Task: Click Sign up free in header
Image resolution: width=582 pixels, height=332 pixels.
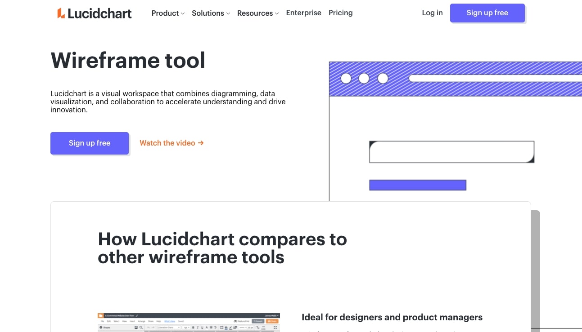Action: pyautogui.click(x=487, y=13)
